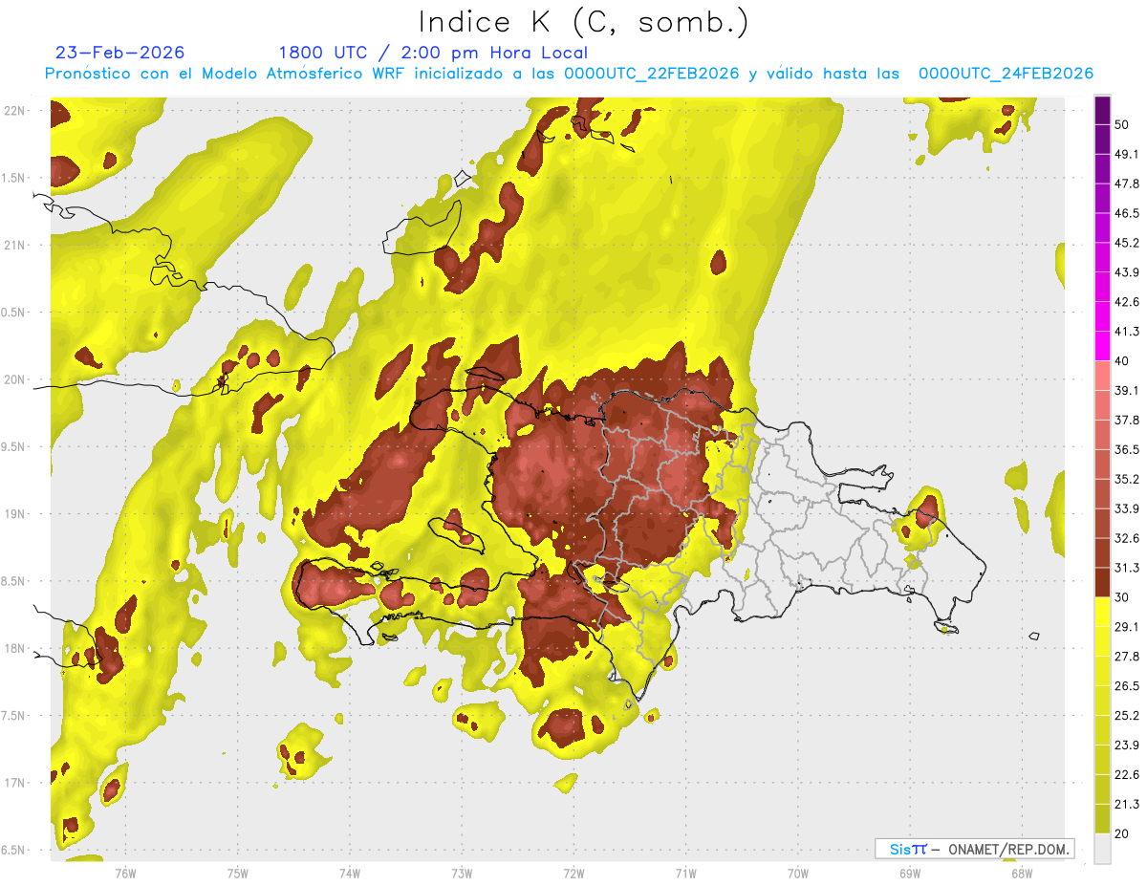Screen dimensions: 1147x886
Task: Click the color bar value '33.9'
Action: (x=1127, y=508)
